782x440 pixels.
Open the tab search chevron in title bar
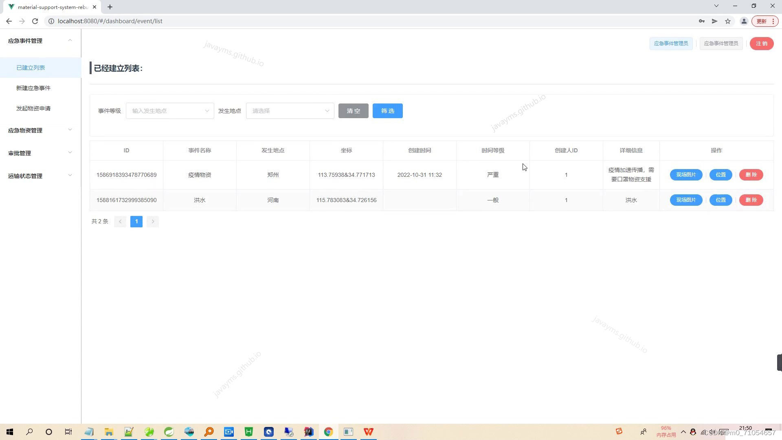tap(716, 6)
